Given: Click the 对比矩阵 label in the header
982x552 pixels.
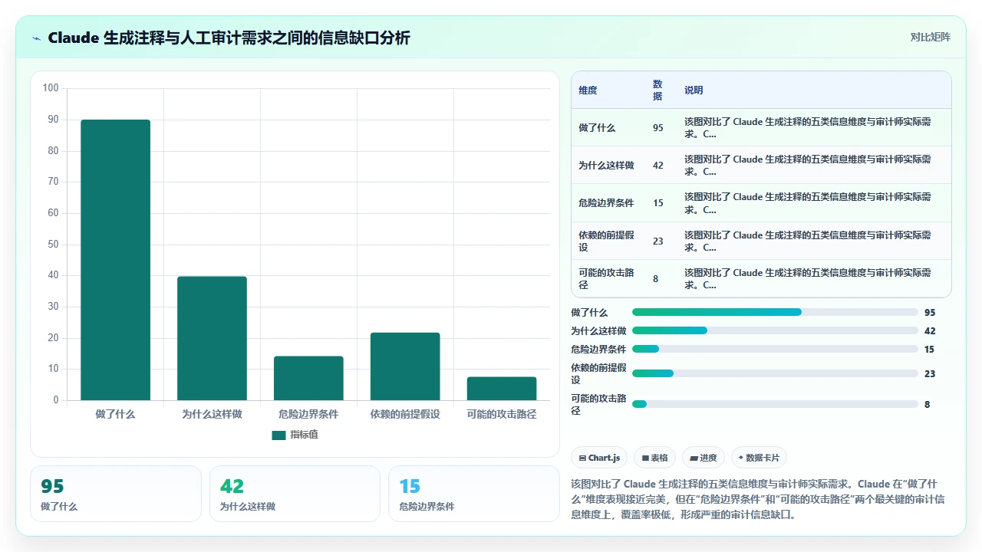Looking at the screenshot, I should coord(931,38).
